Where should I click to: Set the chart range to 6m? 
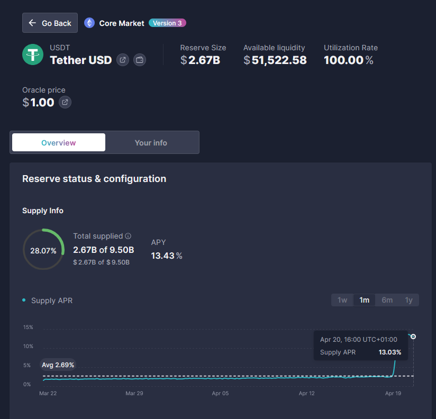[x=387, y=300]
